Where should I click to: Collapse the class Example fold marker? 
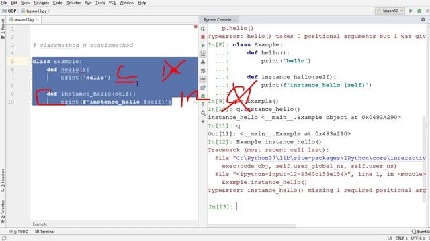(30, 61)
